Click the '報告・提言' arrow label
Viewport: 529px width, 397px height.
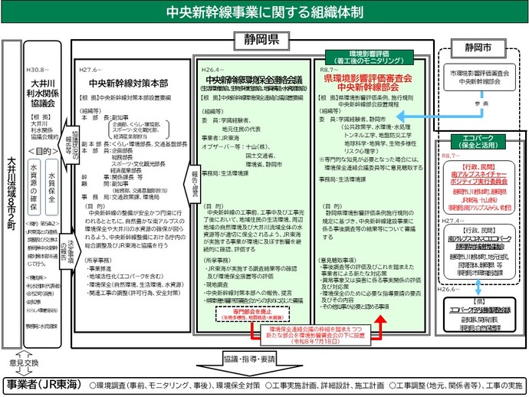coord(193,184)
